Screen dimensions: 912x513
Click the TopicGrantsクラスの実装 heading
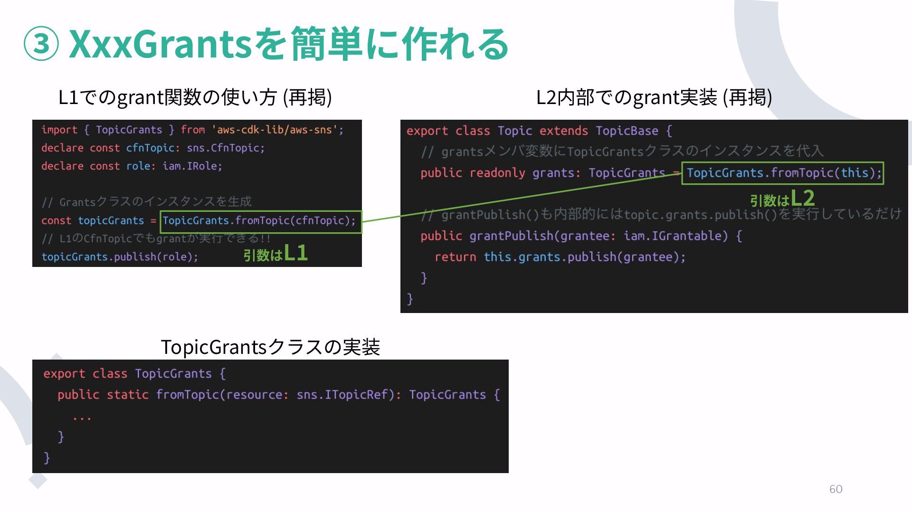[270, 347]
